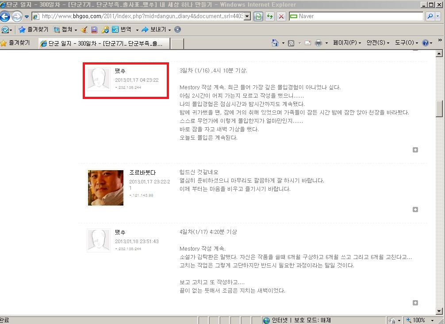
Task: Focus the Naver search box
Action: 356,16
